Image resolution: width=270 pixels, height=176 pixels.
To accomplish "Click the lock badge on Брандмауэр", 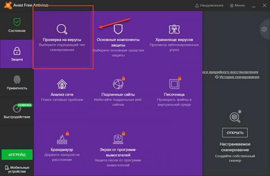I will click(67, 133).
